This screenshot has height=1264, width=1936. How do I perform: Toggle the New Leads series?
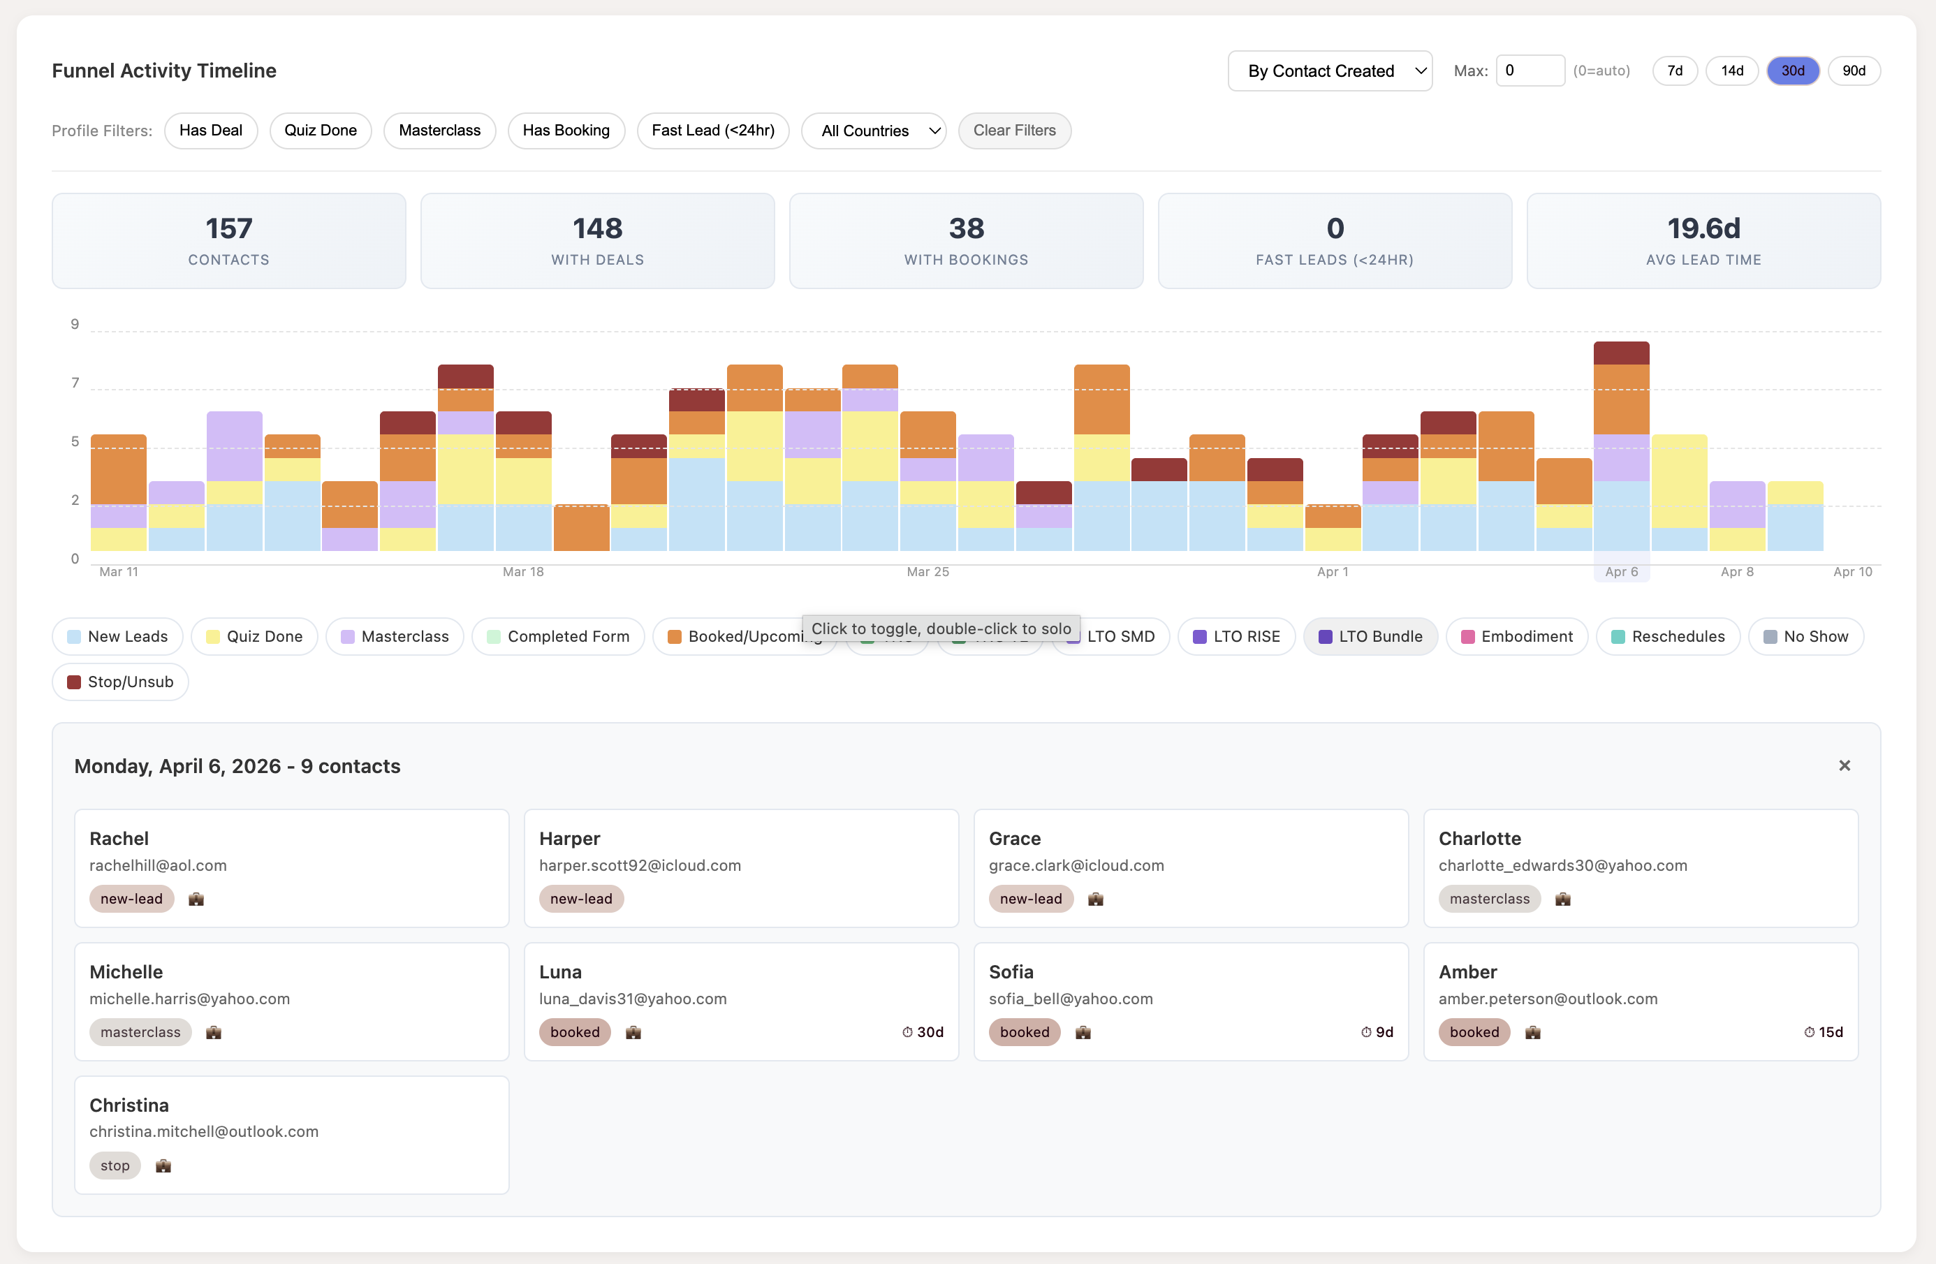pos(117,636)
